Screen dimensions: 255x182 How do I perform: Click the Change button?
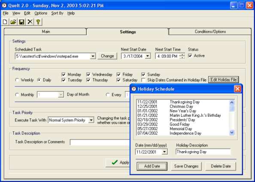click(x=107, y=56)
